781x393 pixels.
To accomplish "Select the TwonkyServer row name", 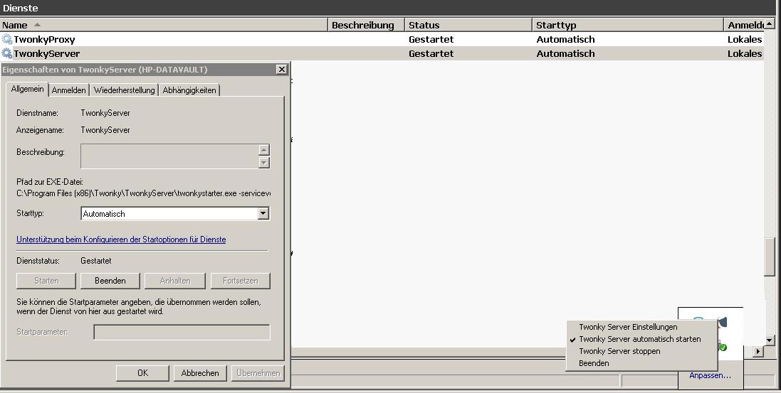I will [x=47, y=53].
